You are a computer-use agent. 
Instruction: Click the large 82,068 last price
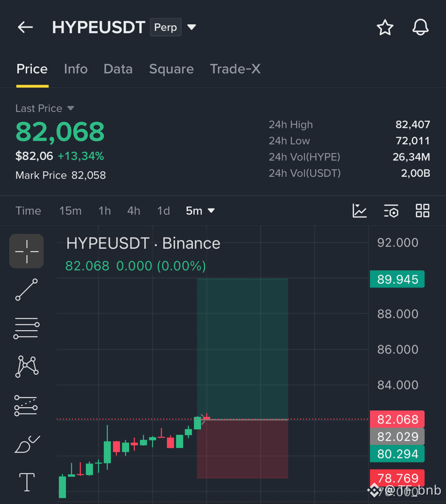coord(60,132)
